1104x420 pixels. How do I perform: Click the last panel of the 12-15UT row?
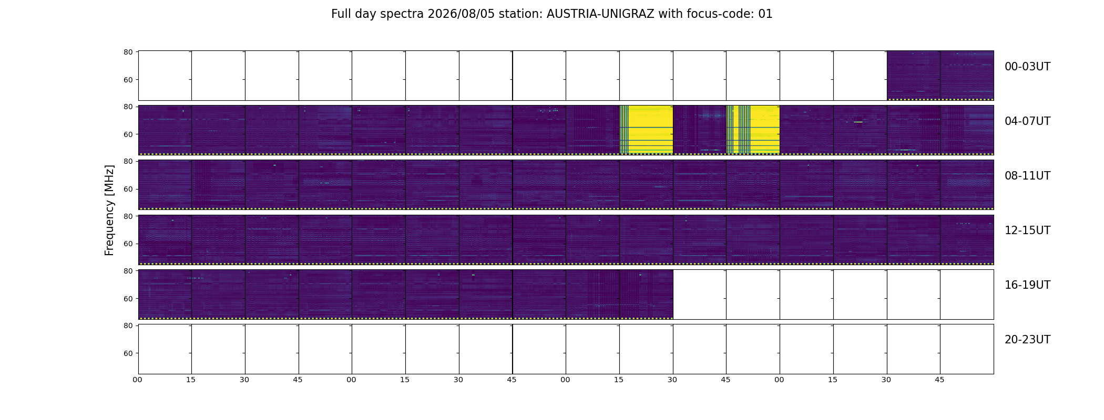click(967, 239)
